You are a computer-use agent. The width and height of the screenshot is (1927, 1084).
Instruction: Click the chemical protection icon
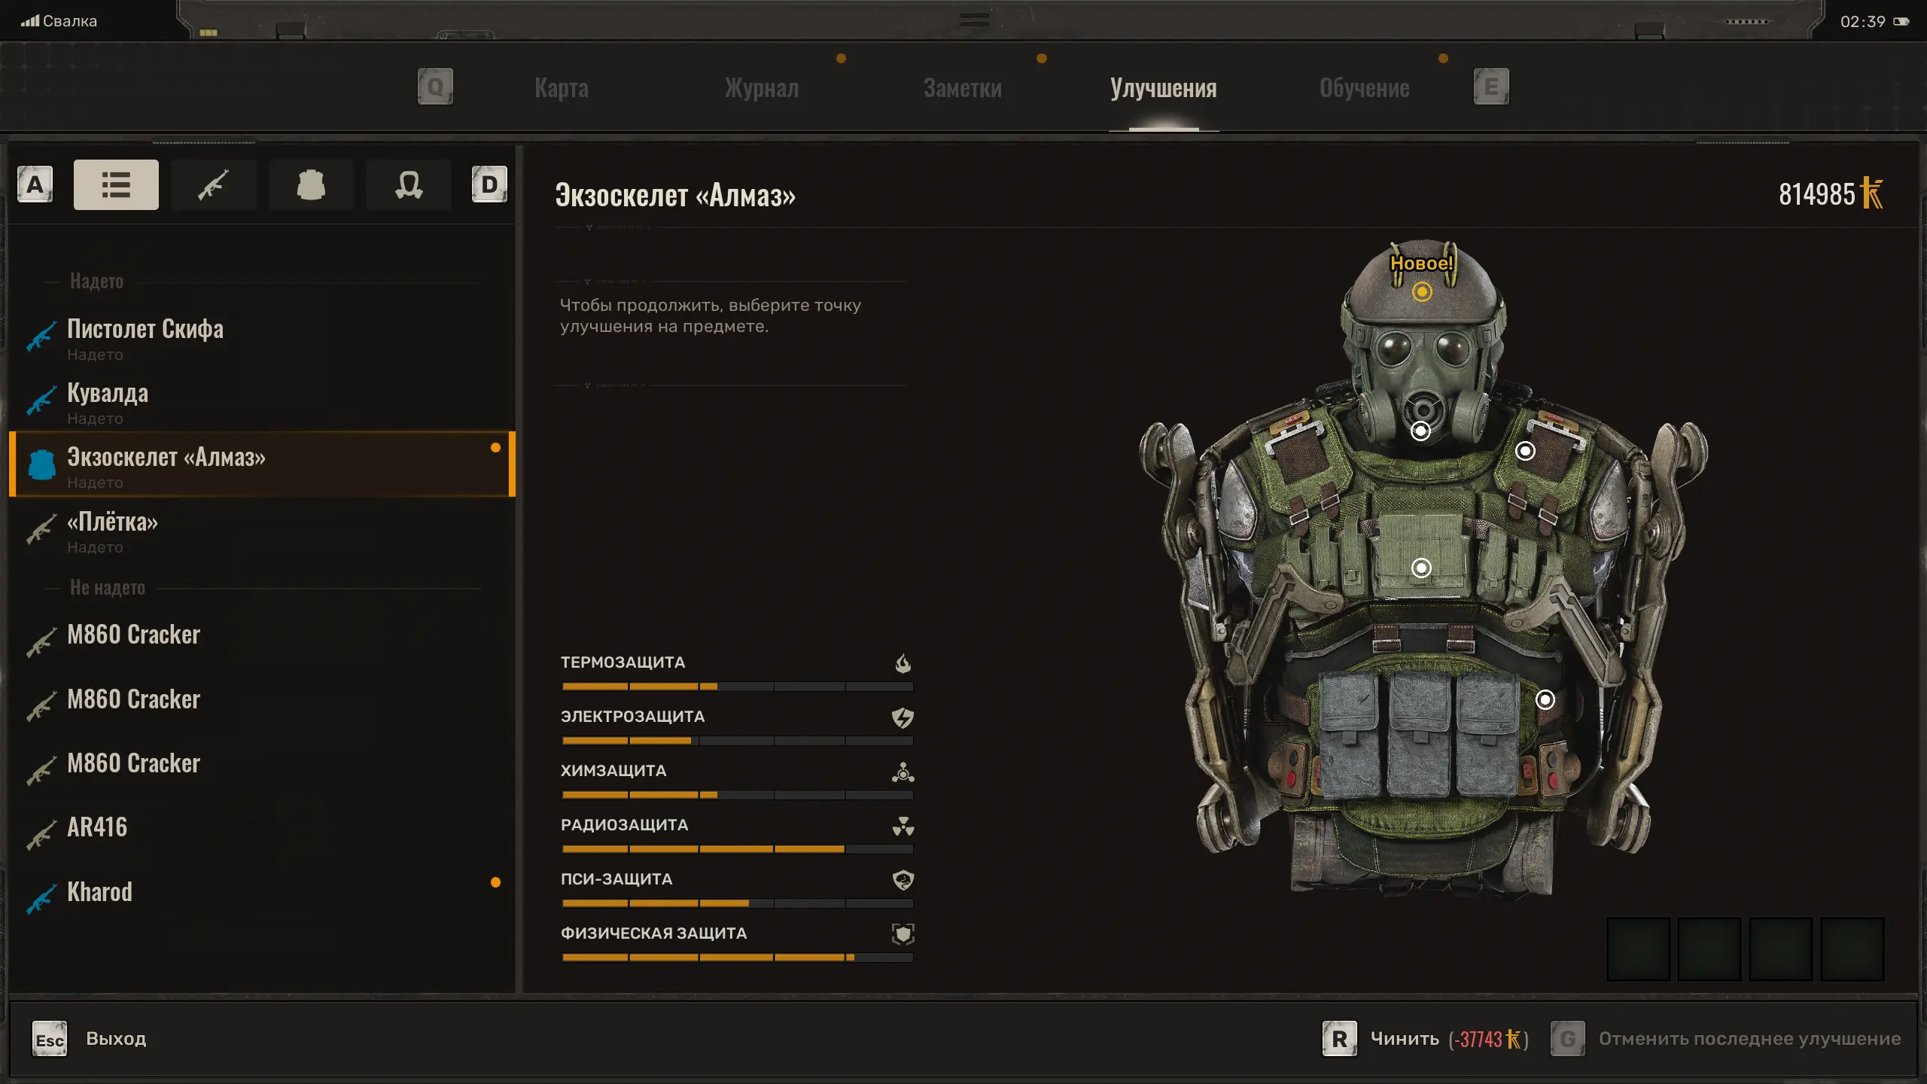tap(903, 772)
